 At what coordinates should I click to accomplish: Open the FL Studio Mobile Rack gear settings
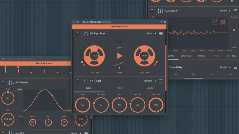click(x=77, y=22)
